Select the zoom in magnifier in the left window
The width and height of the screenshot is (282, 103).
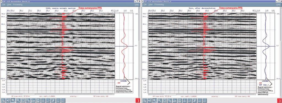[13, 101]
